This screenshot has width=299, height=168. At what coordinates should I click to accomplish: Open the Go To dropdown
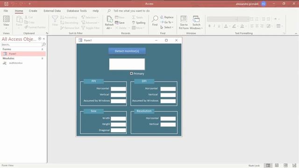[167, 22]
